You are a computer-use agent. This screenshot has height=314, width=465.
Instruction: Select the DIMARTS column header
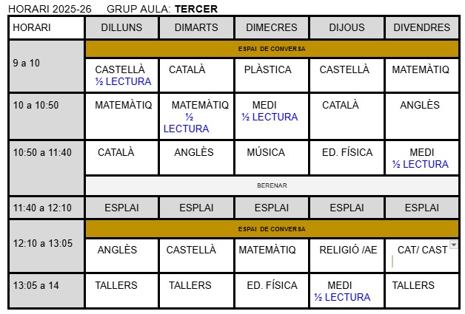[x=197, y=27]
